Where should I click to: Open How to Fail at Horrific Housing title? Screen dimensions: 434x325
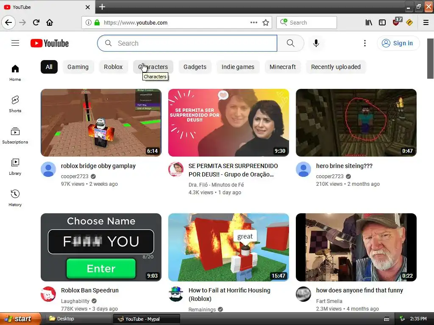[229, 295]
